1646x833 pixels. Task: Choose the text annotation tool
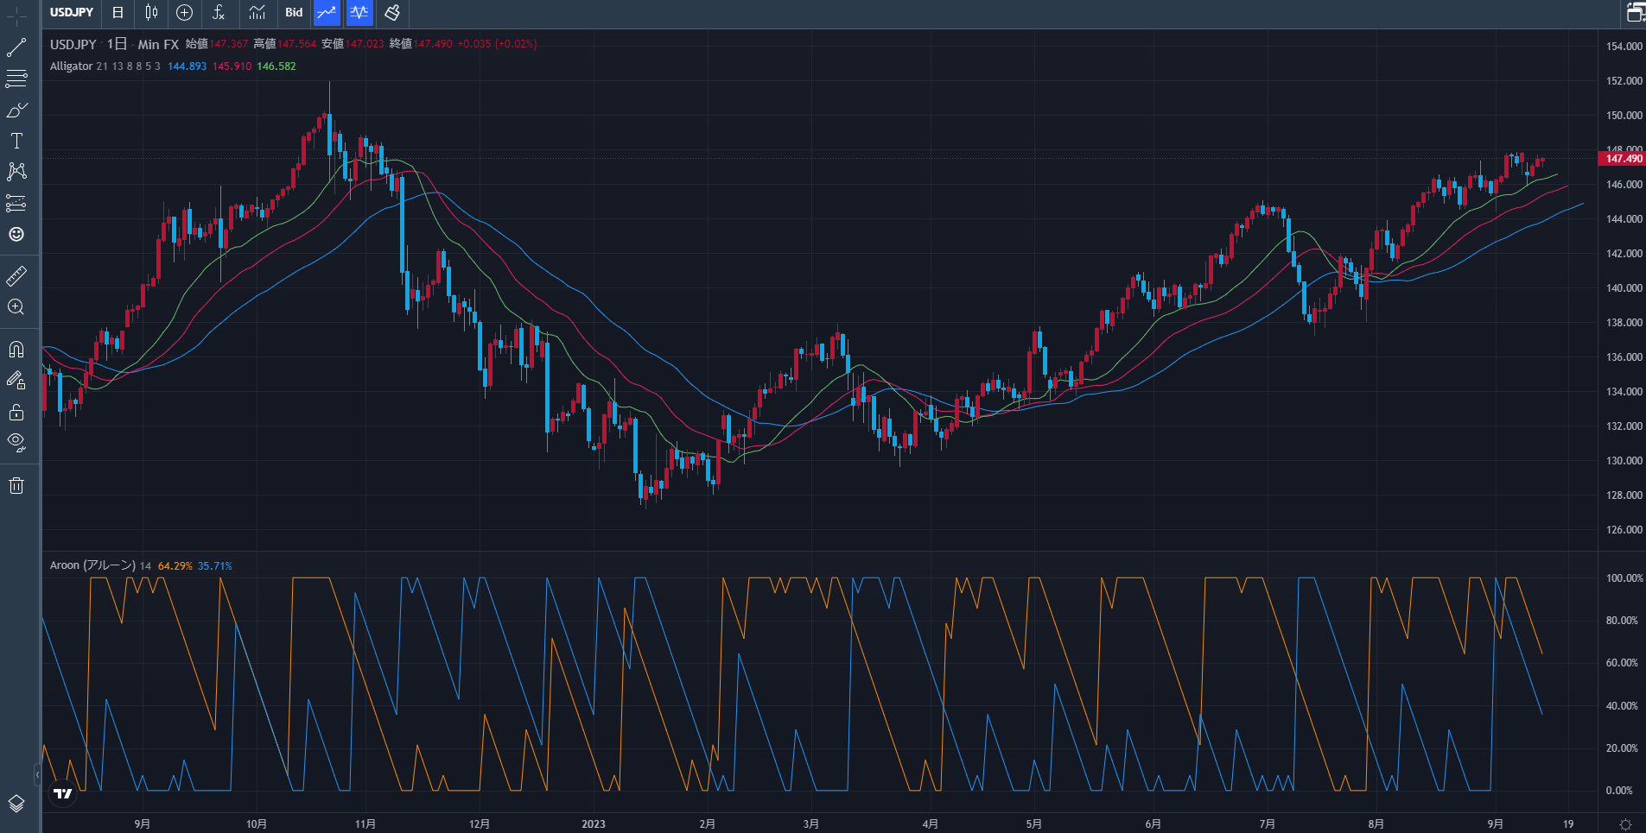16,141
